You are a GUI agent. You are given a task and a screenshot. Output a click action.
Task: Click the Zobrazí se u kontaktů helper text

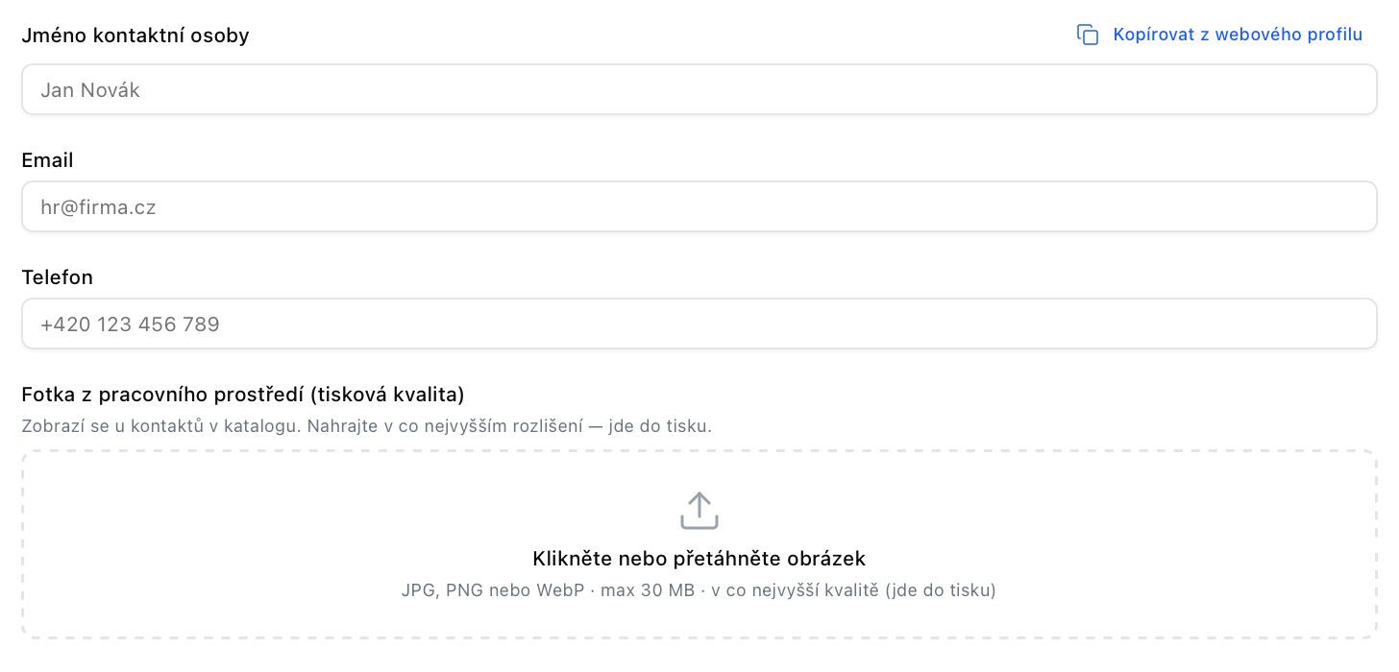(367, 425)
